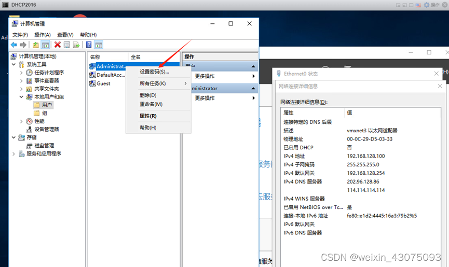Viewport: 449px width, 267px height.
Task: Click the DefaultAcc... user account icon
Action: (92, 75)
